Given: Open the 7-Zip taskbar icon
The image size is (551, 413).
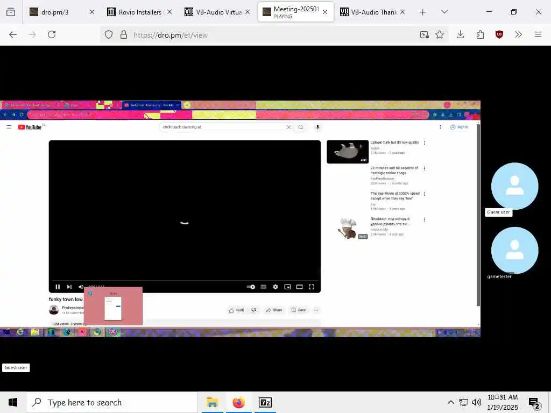Looking at the screenshot, I should click(265, 402).
